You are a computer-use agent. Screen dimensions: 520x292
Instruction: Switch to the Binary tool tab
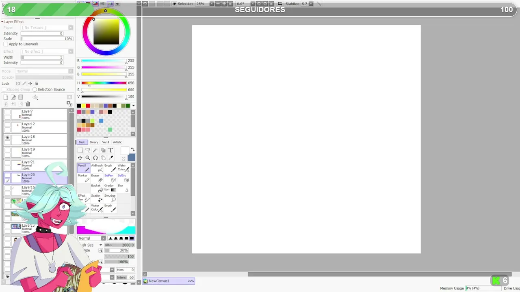point(94,142)
